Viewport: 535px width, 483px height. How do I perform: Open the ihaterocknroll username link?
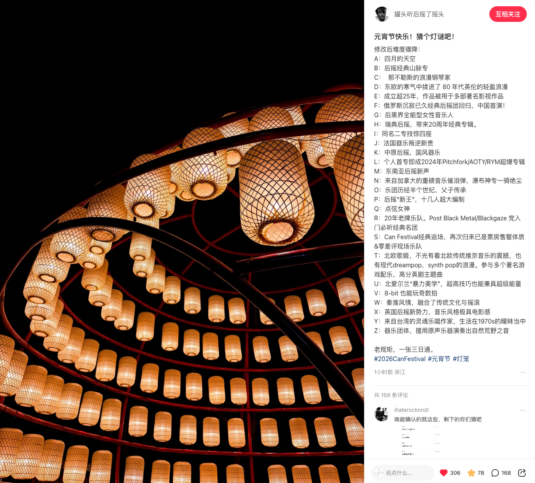pyautogui.click(x=411, y=410)
